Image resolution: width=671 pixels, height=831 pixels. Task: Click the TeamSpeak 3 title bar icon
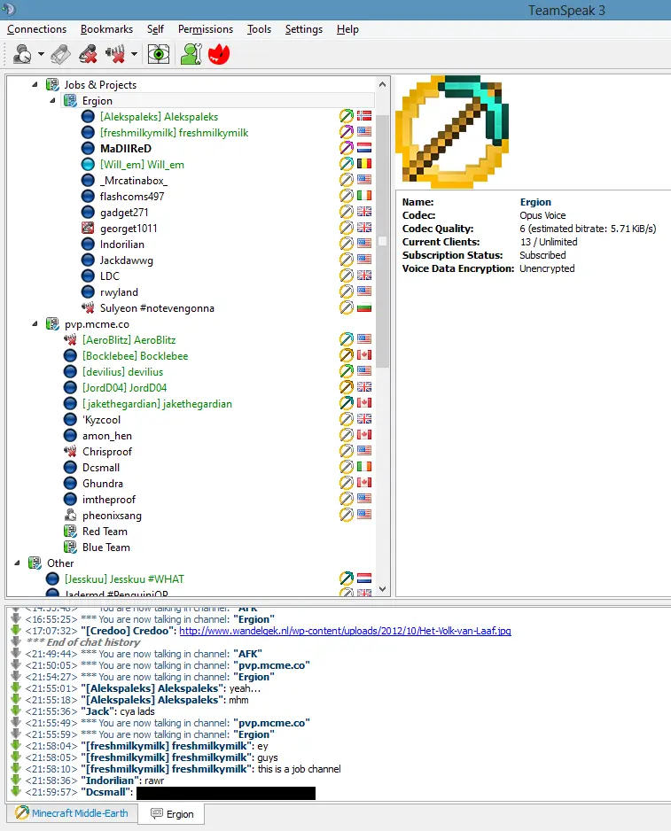9,9
